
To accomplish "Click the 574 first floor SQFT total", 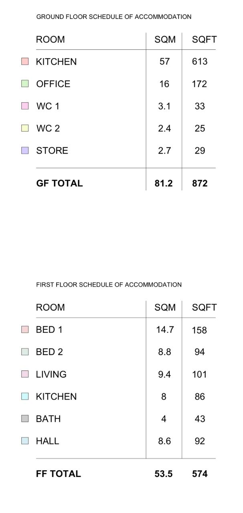I will click(x=200, y=474).
